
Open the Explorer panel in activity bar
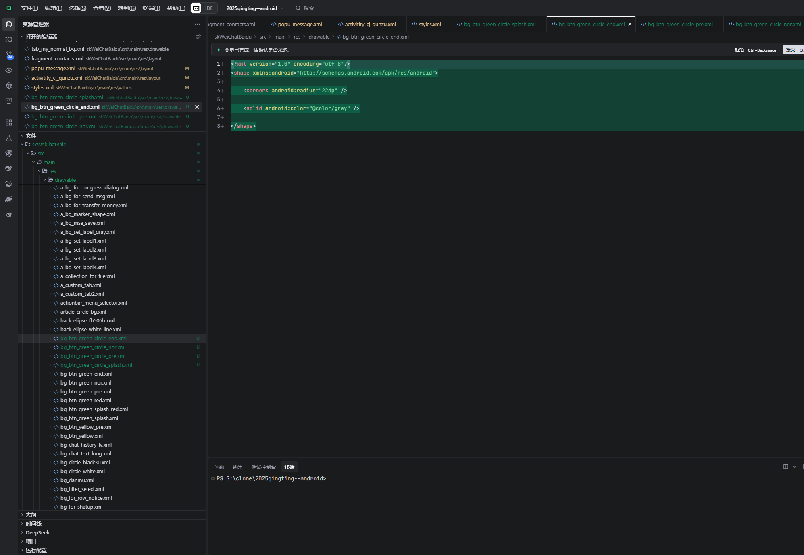9,24
